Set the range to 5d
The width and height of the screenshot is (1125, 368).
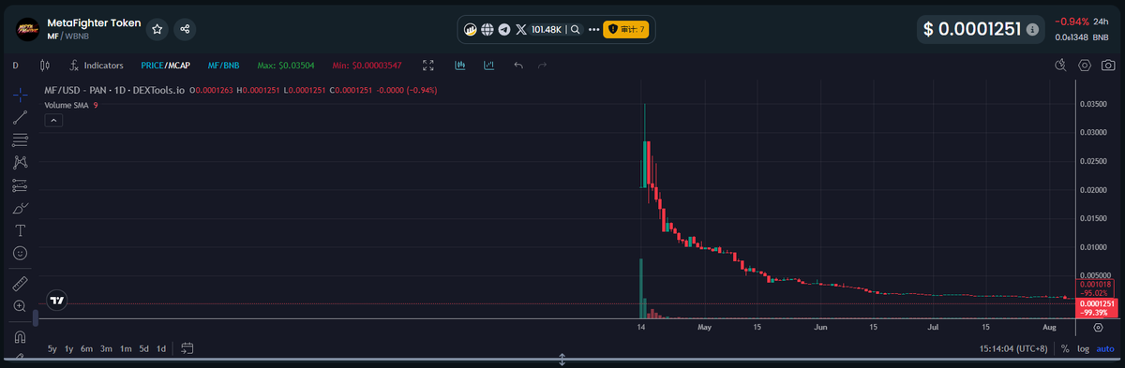coord(143,348)
